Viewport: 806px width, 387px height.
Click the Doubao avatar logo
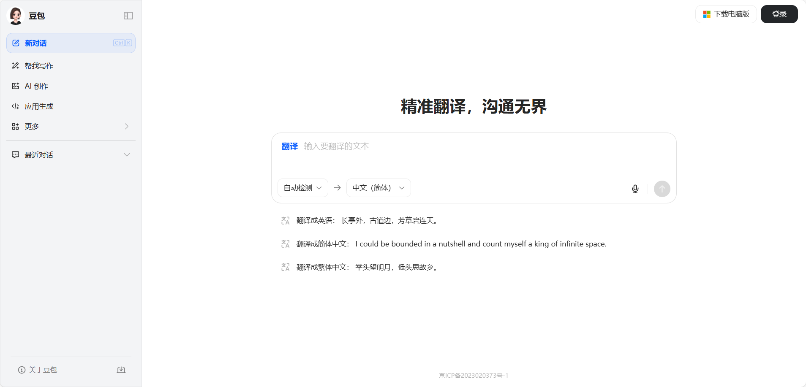coord(16,16)
